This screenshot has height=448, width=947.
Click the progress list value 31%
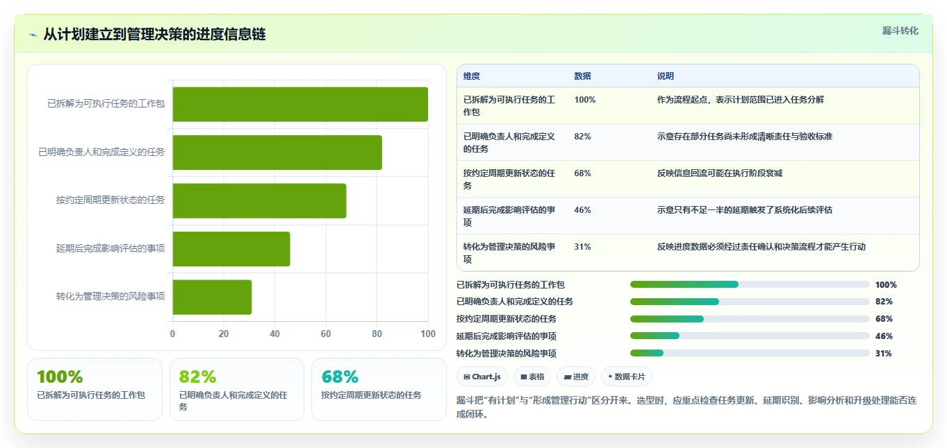click(x=884, y=354)
